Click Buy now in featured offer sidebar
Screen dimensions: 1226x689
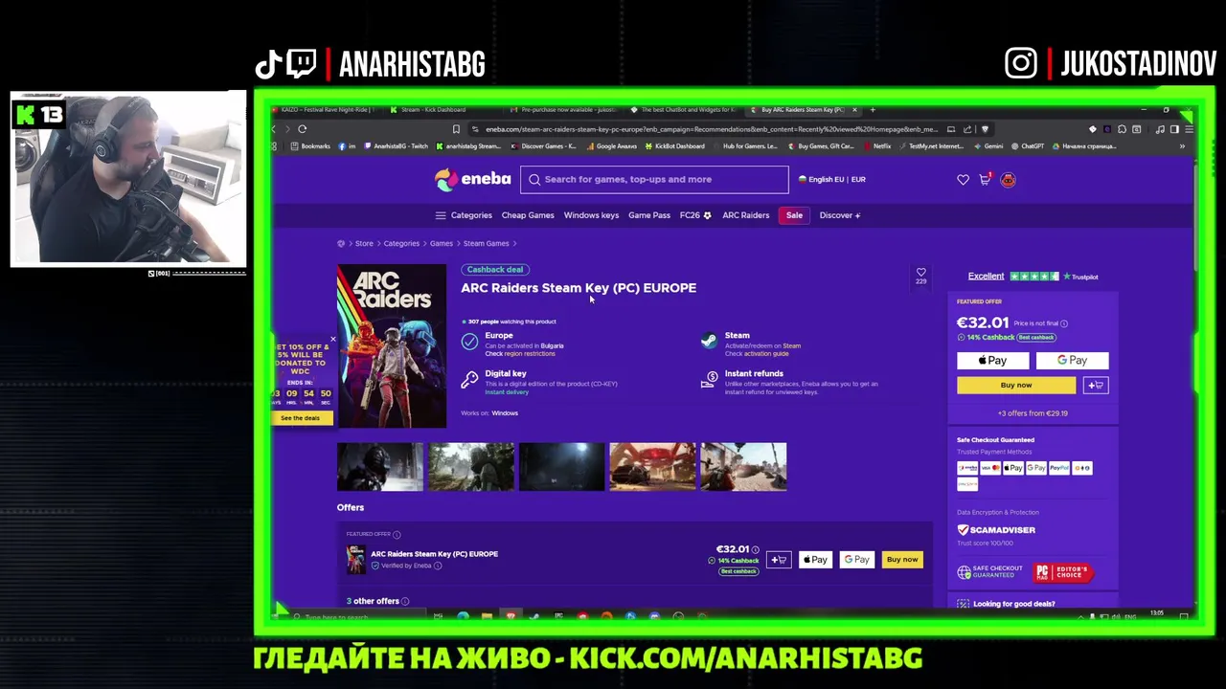pyautogui.click(x=1016, y=385)
